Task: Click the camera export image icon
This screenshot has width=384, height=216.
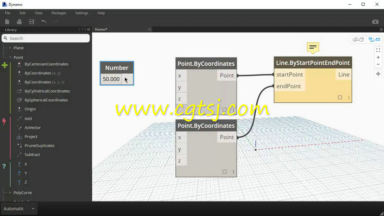Action: pyautogui.click(x=375, y=22)
